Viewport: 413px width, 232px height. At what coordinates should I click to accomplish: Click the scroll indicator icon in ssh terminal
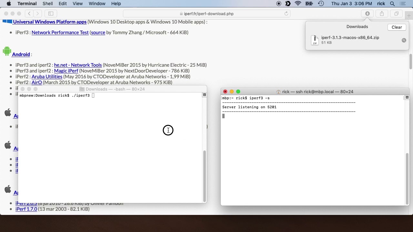pyautogui.click(x=407, y=97)
